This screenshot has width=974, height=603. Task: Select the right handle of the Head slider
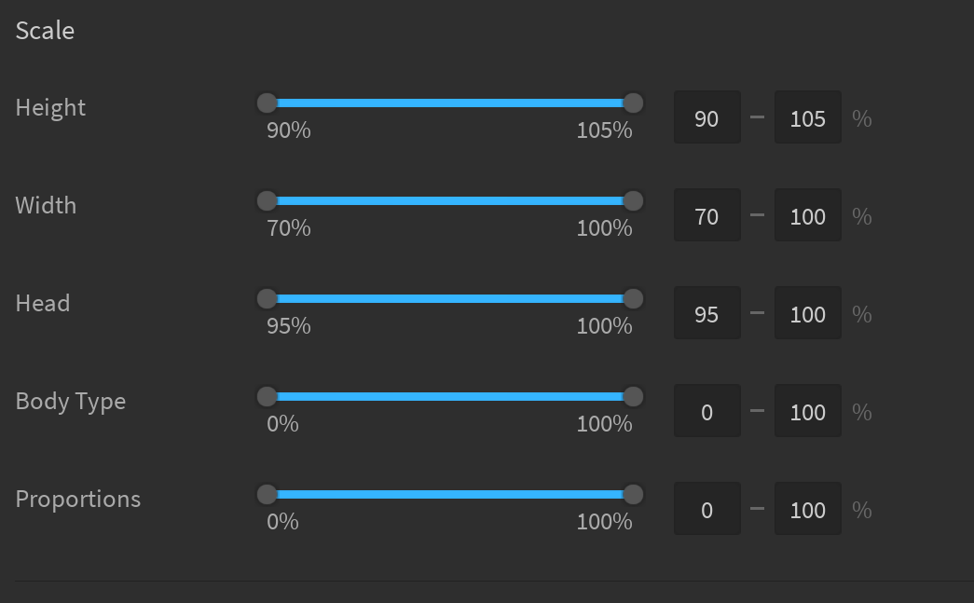click(634, 298)
